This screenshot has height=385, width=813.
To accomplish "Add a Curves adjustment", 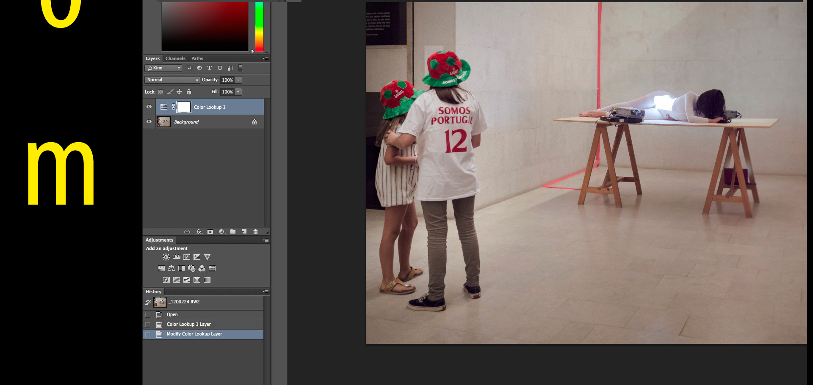I will pos(187,257).
